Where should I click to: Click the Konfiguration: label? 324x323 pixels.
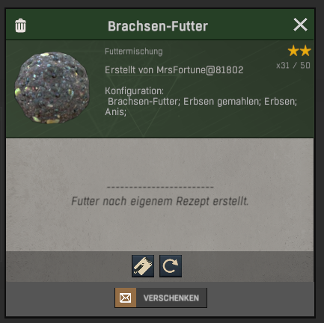pos(134,91)
